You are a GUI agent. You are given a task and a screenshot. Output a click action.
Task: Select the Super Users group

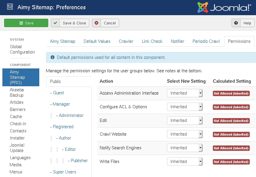click(64, 172)
